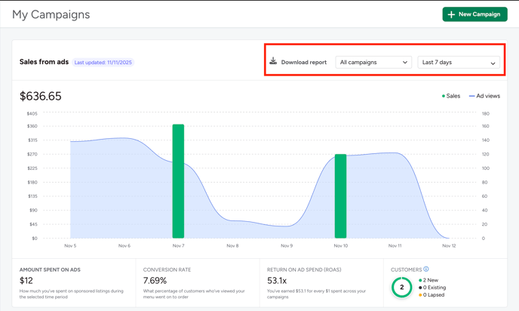Click the plus icon in New Campaign

pos(451,14)
